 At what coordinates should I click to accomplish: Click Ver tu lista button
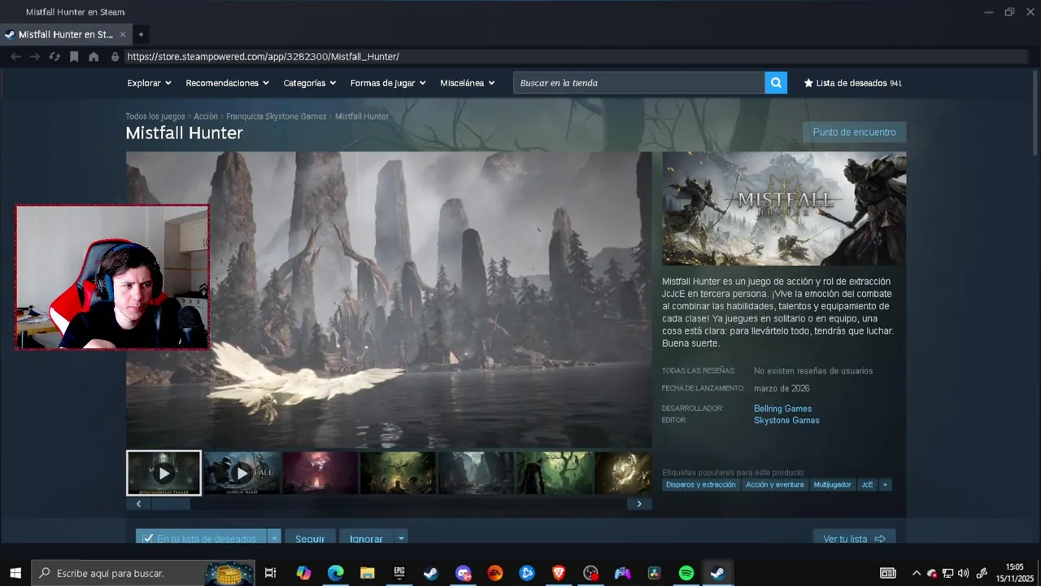click(854, 539)
